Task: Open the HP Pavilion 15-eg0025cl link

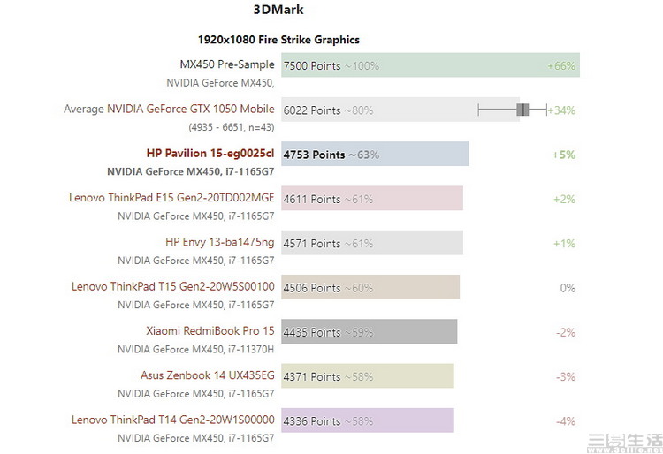Action: (210, 154)
